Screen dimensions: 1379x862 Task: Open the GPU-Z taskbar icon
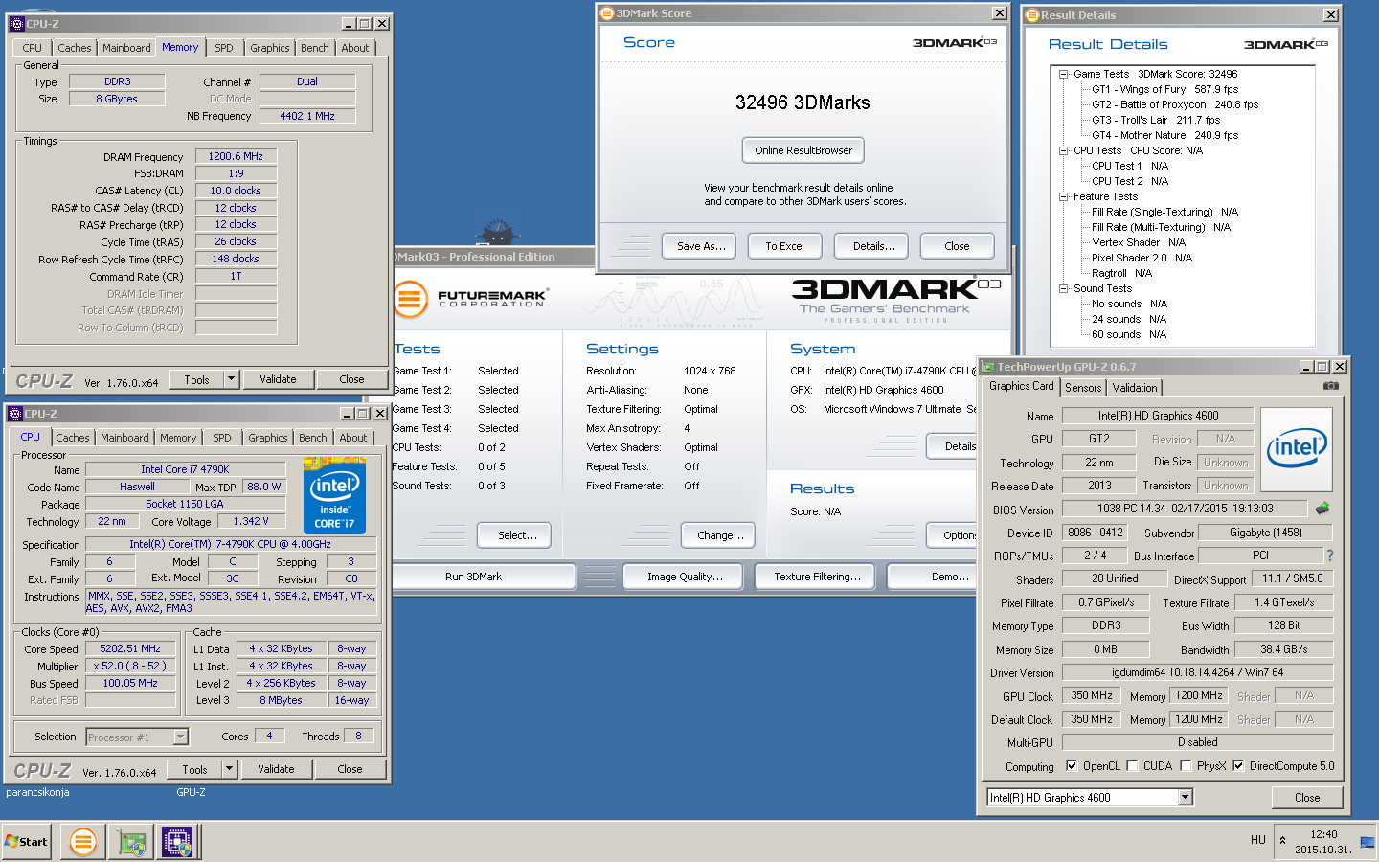131,842
